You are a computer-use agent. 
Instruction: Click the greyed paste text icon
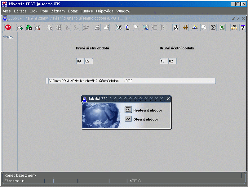tap(136, 28)
